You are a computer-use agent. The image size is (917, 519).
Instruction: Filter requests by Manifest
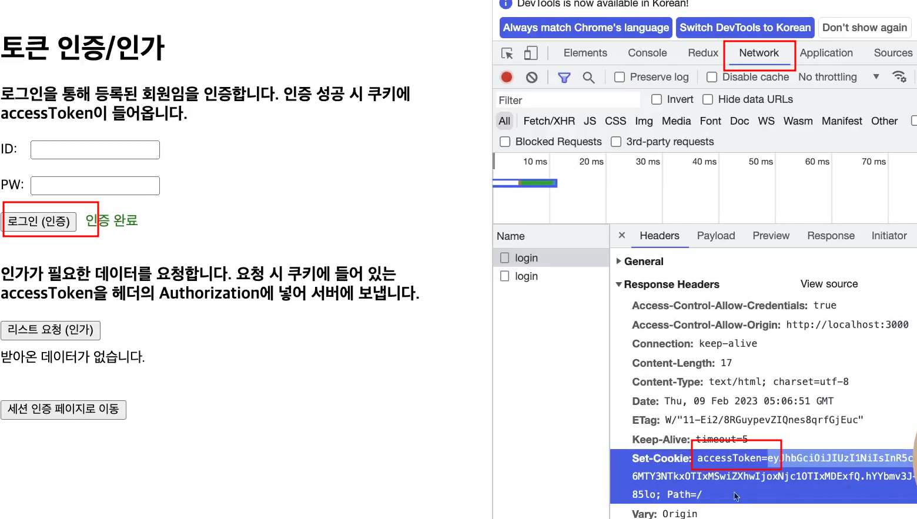pyautogui.click(x=842, y=121)
